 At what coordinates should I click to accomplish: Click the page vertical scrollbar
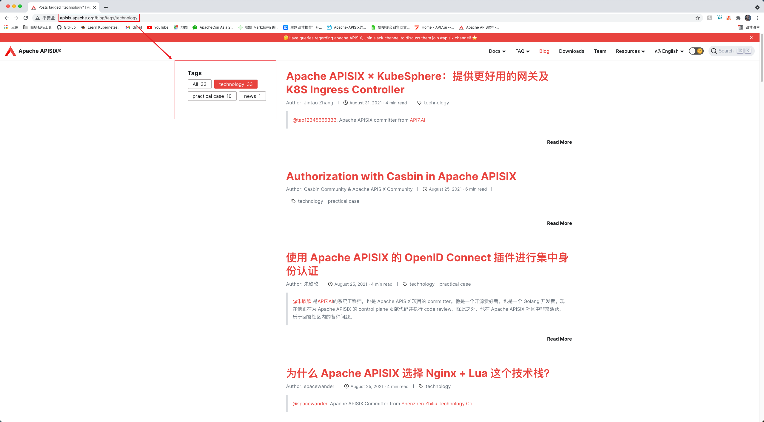click(x=762, y=58)
